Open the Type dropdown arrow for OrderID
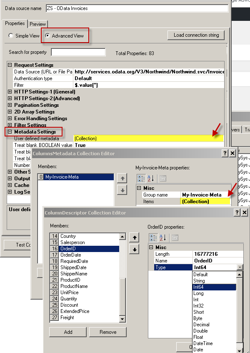 click(x=240, y=267)
